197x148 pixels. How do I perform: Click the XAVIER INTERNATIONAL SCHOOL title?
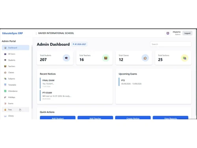coord(56,33)
